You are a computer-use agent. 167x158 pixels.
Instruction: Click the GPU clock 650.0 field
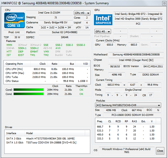coord(110,45)
